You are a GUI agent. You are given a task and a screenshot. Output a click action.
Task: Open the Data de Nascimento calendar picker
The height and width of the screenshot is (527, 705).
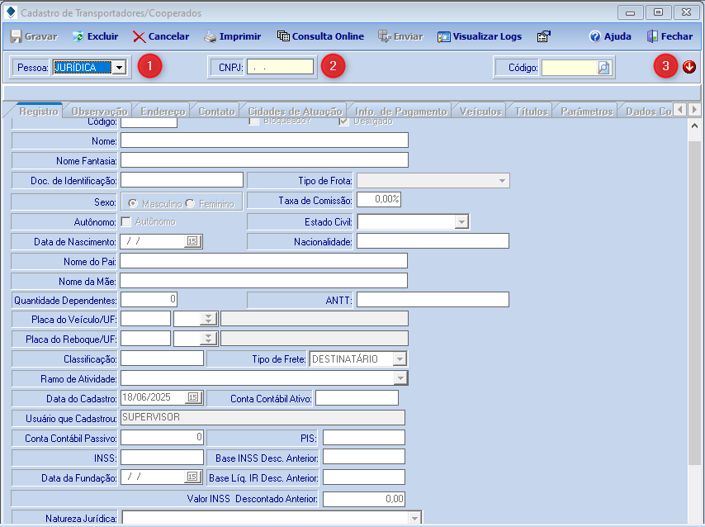click(192, 241)
